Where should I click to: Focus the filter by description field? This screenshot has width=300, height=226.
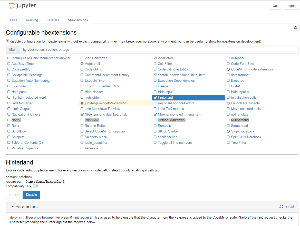tap(159, 50)
